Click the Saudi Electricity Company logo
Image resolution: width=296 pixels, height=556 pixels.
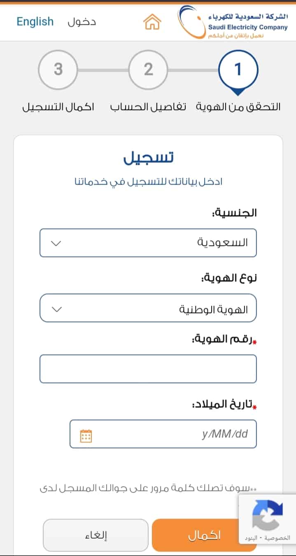tap(233, 22)
